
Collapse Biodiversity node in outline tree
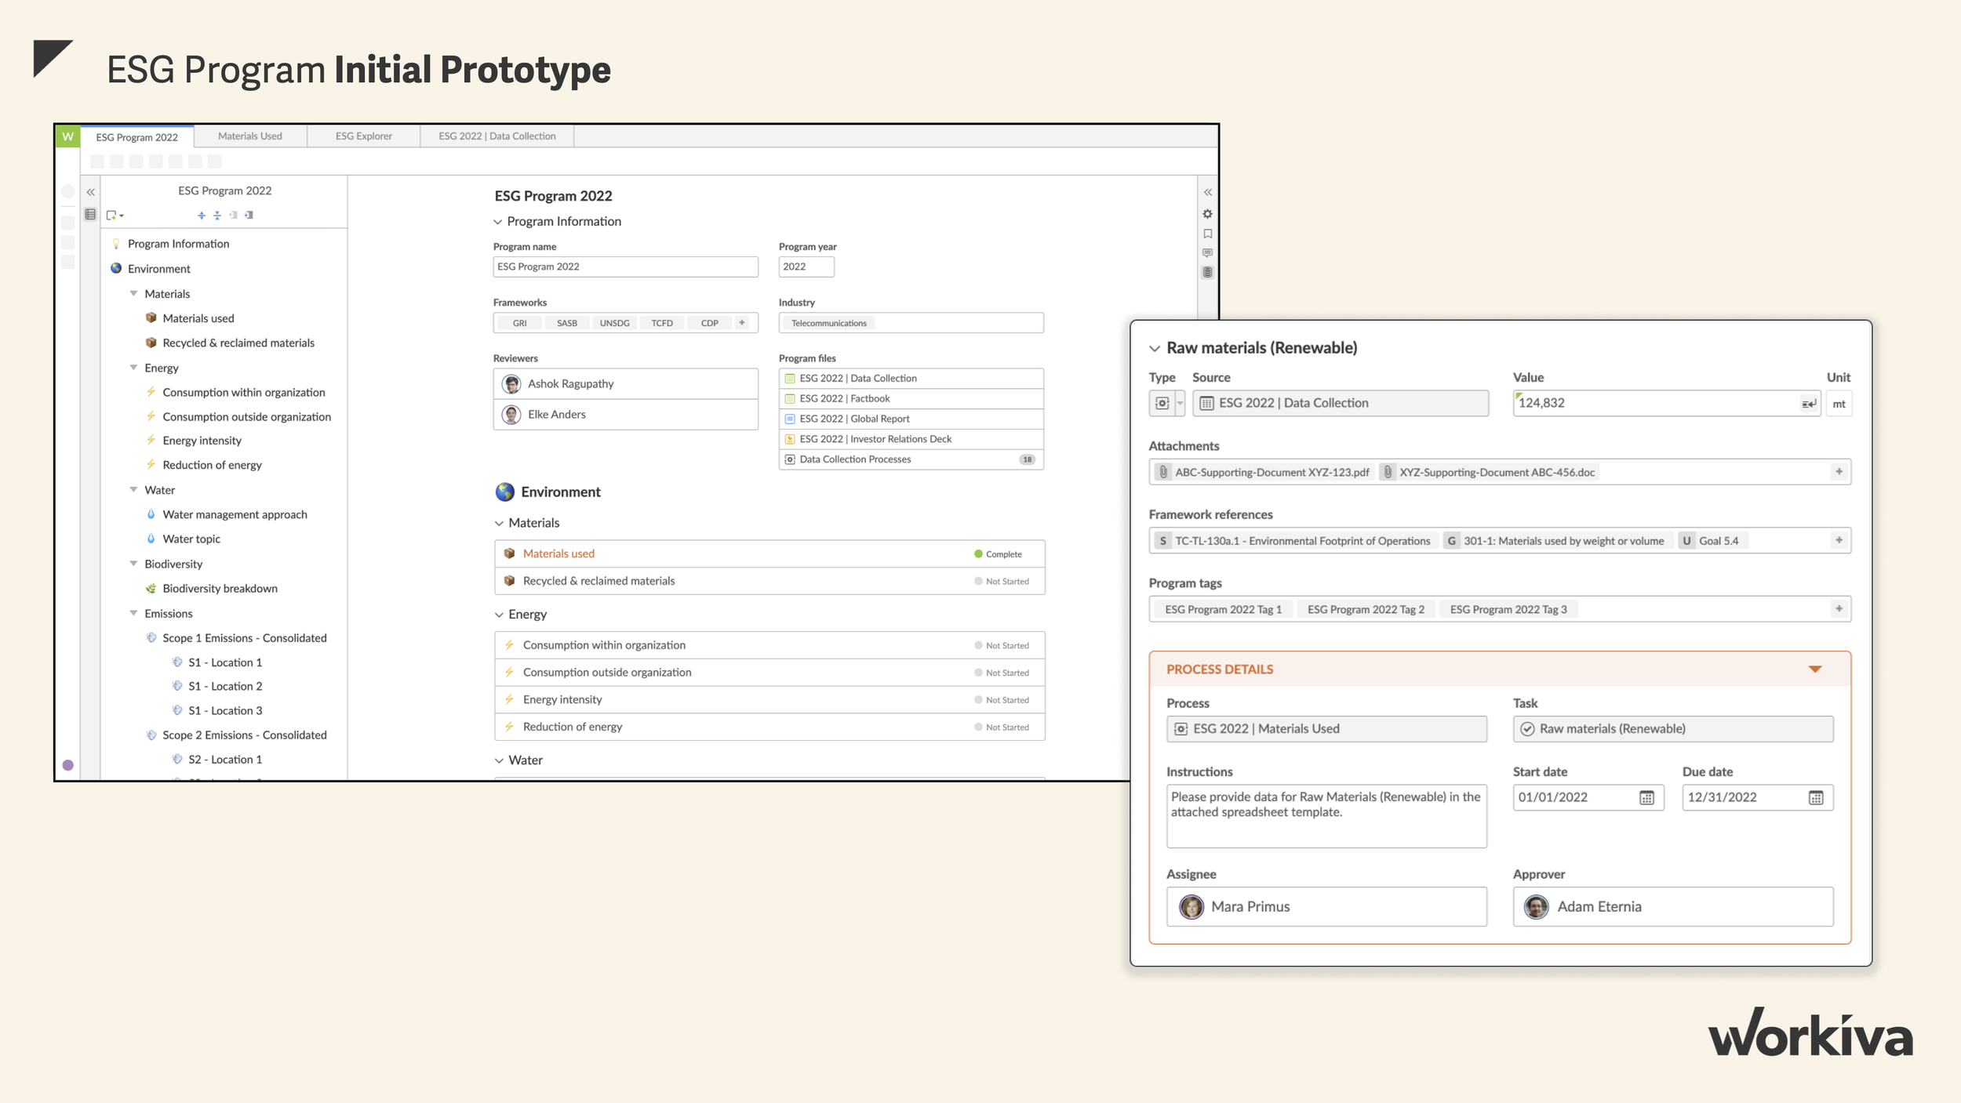tap(134, 563)
